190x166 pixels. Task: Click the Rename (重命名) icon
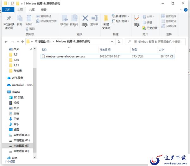[94, 18]
